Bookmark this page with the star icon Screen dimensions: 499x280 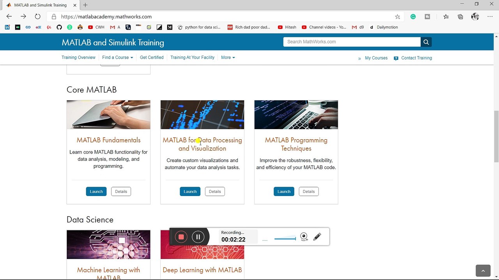pyautogui.click(x=397, y=17)
